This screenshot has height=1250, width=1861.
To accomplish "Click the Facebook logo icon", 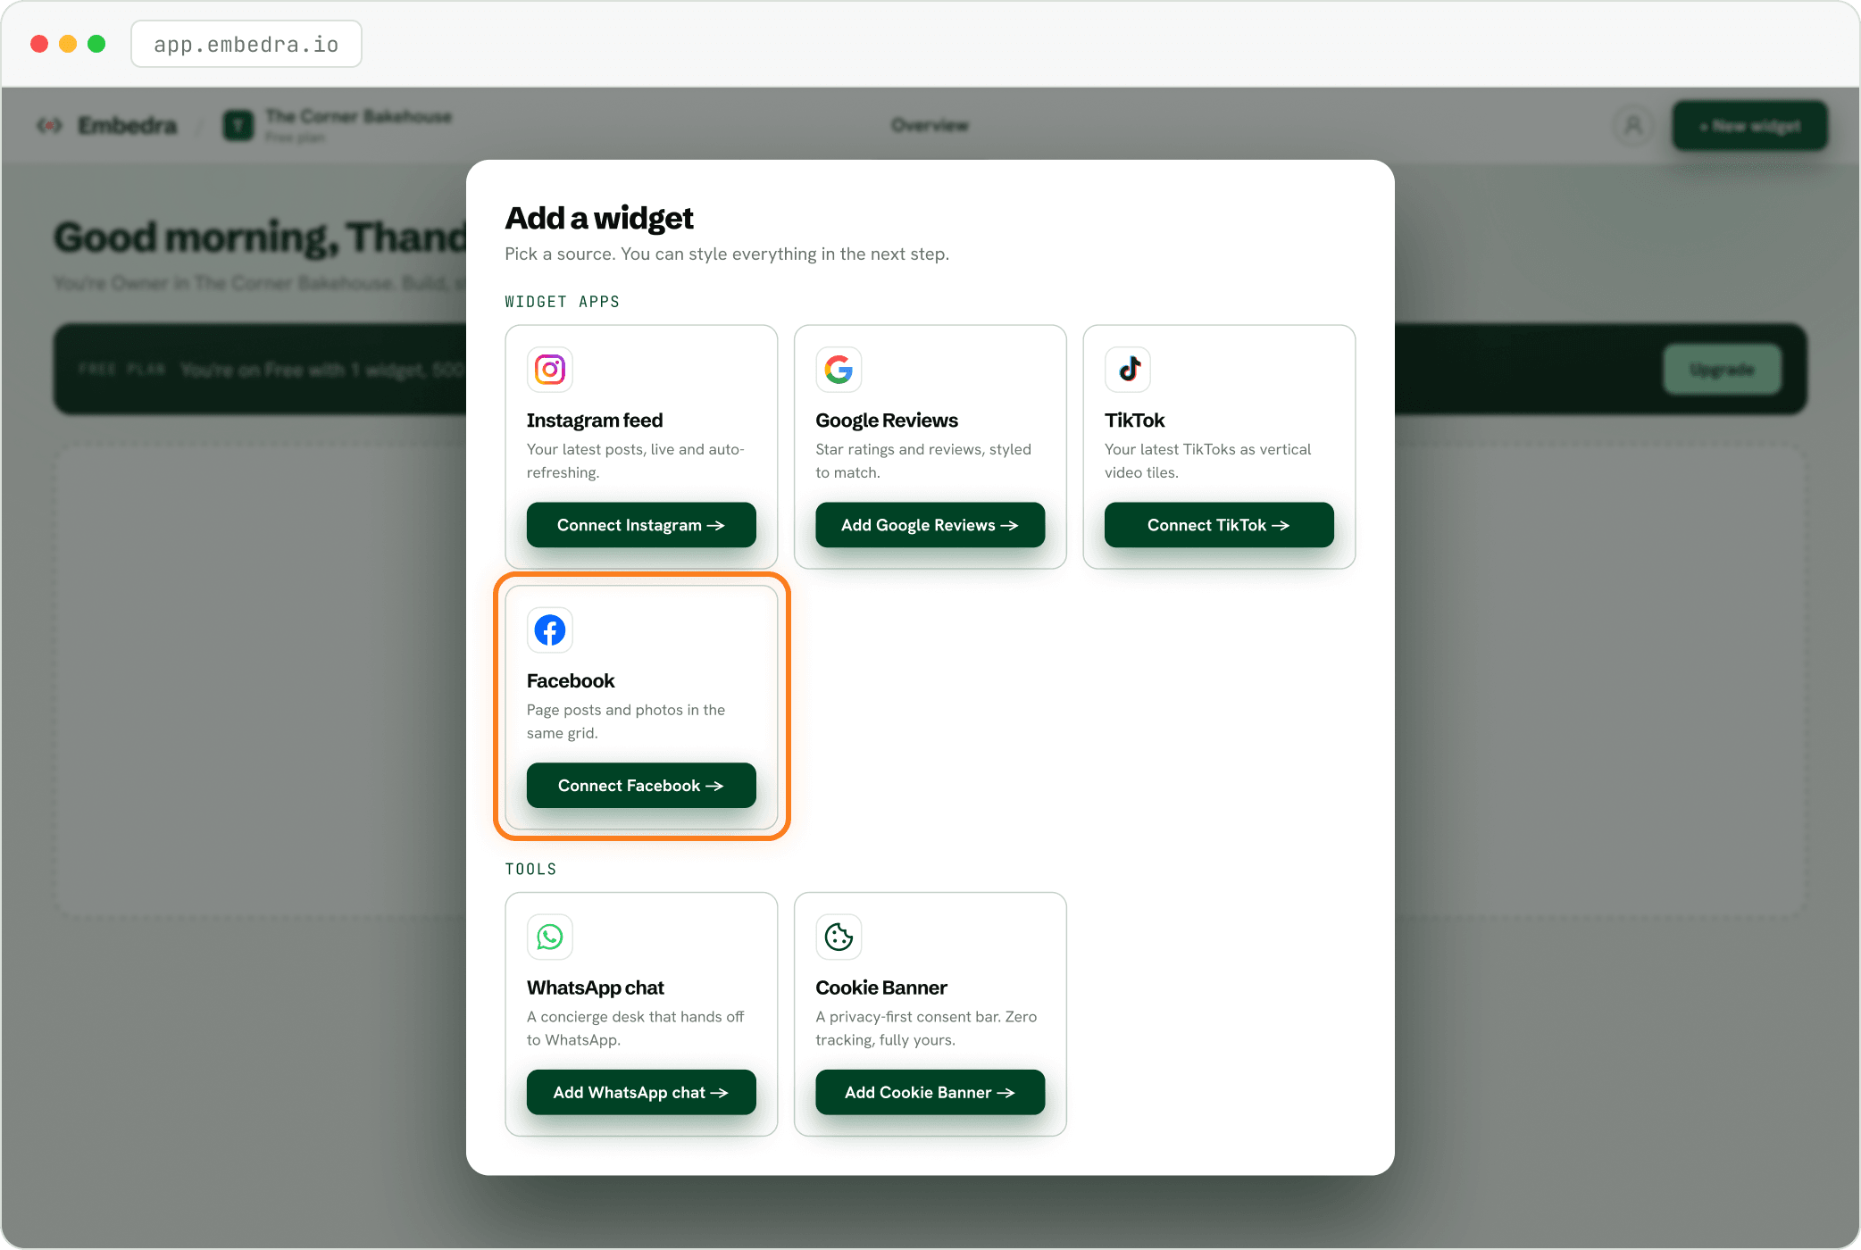I will point(550,630).
